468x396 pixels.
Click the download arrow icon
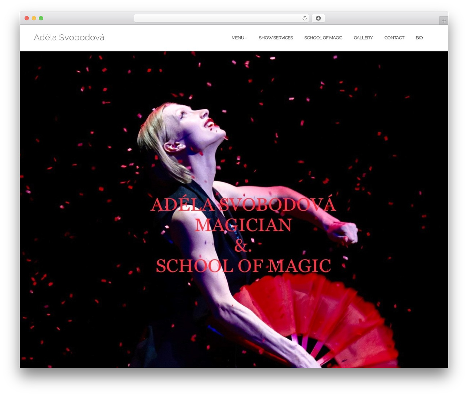[318, 18]
